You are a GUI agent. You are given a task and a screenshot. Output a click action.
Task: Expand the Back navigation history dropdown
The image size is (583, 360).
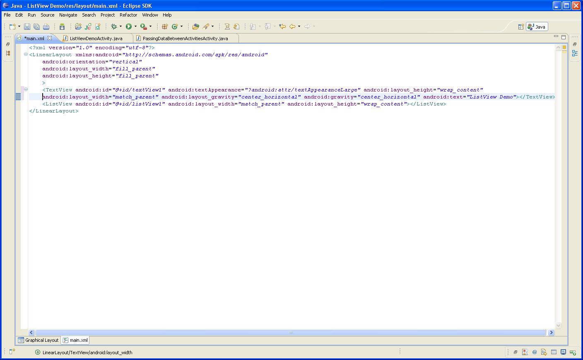tap(299, 26)
